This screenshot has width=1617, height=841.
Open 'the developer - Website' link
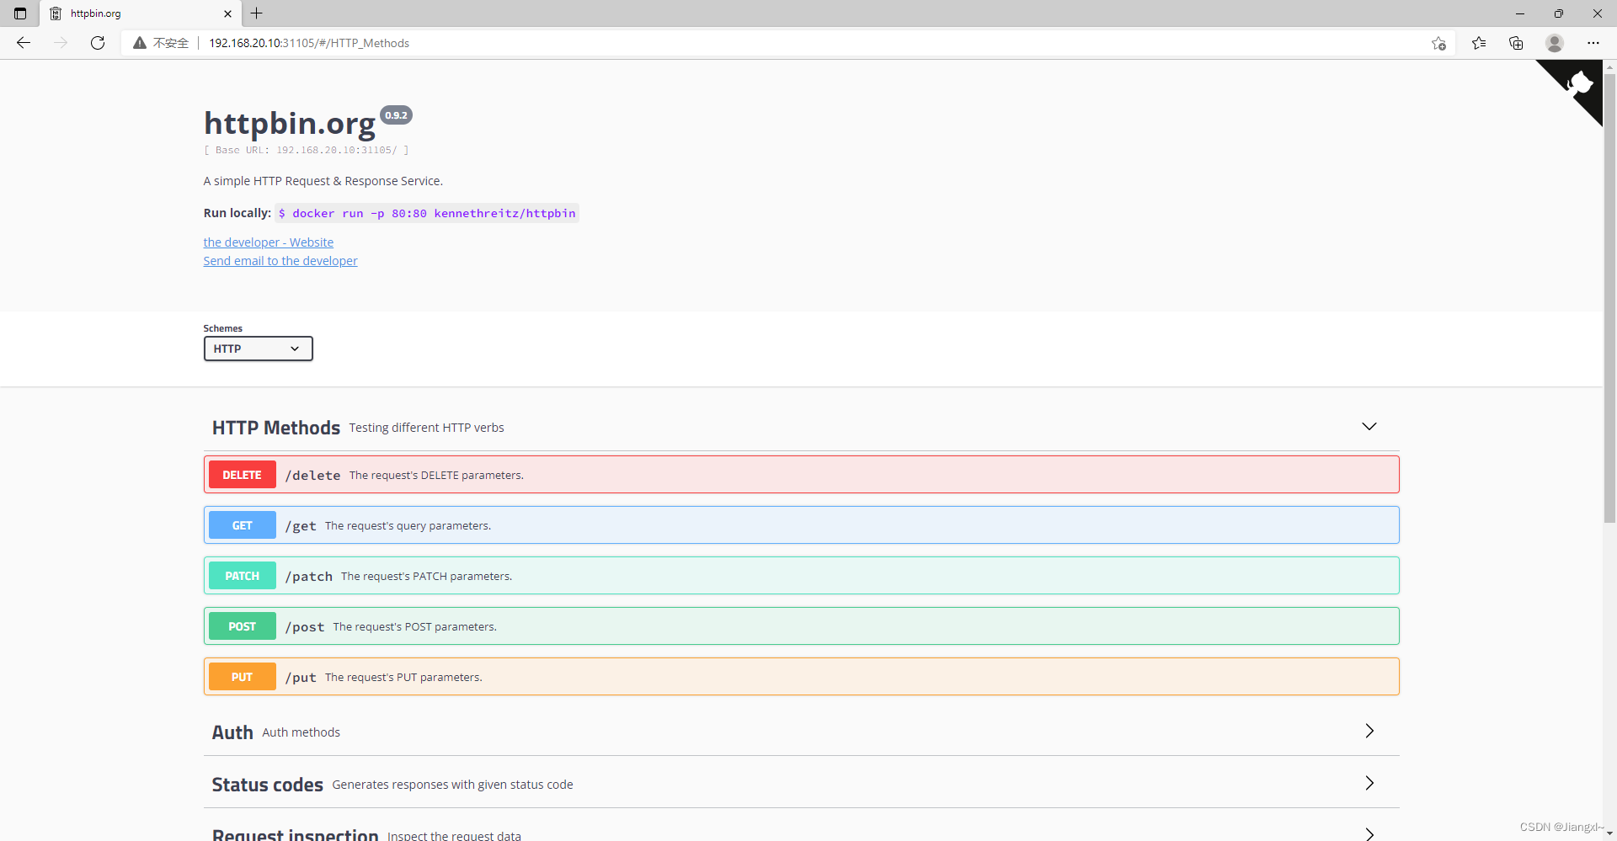coord(269,242)
